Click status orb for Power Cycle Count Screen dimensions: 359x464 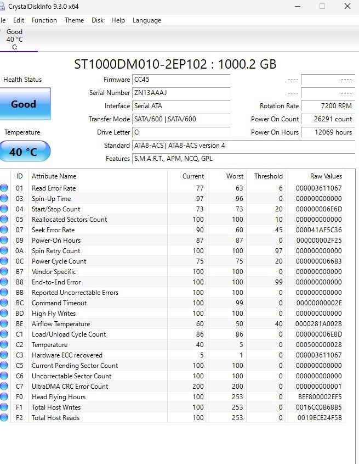(x=4, y=261)
